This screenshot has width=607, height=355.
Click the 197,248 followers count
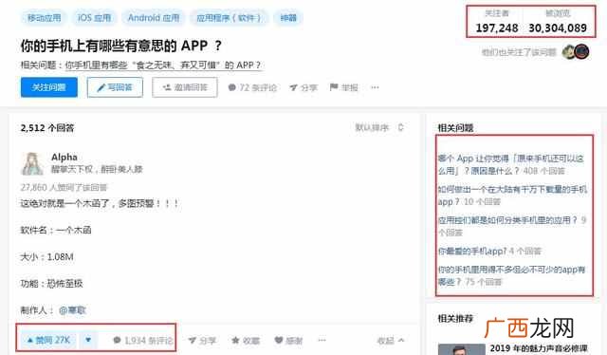[497, 28]
